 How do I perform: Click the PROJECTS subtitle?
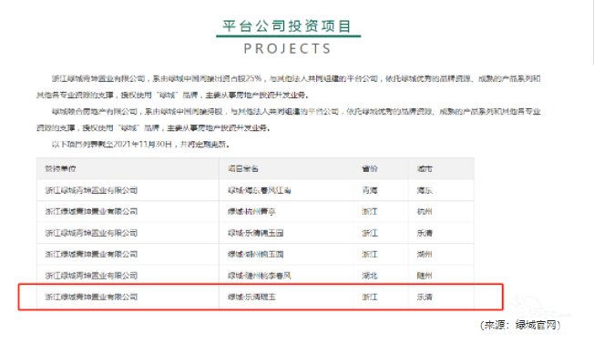[288, 48]
